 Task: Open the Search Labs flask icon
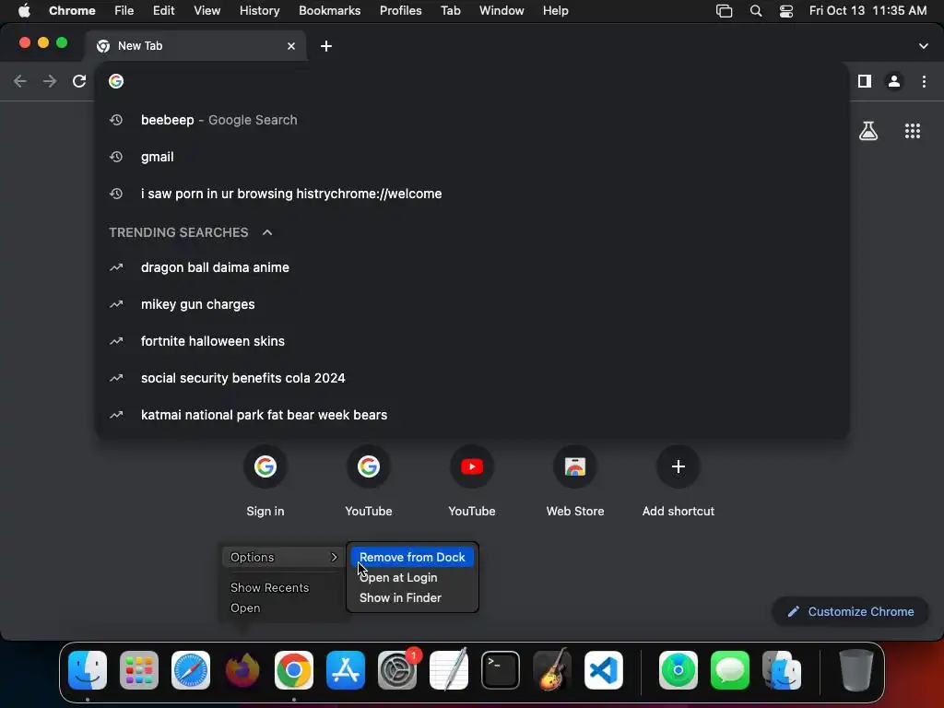(x=868, y=131)
